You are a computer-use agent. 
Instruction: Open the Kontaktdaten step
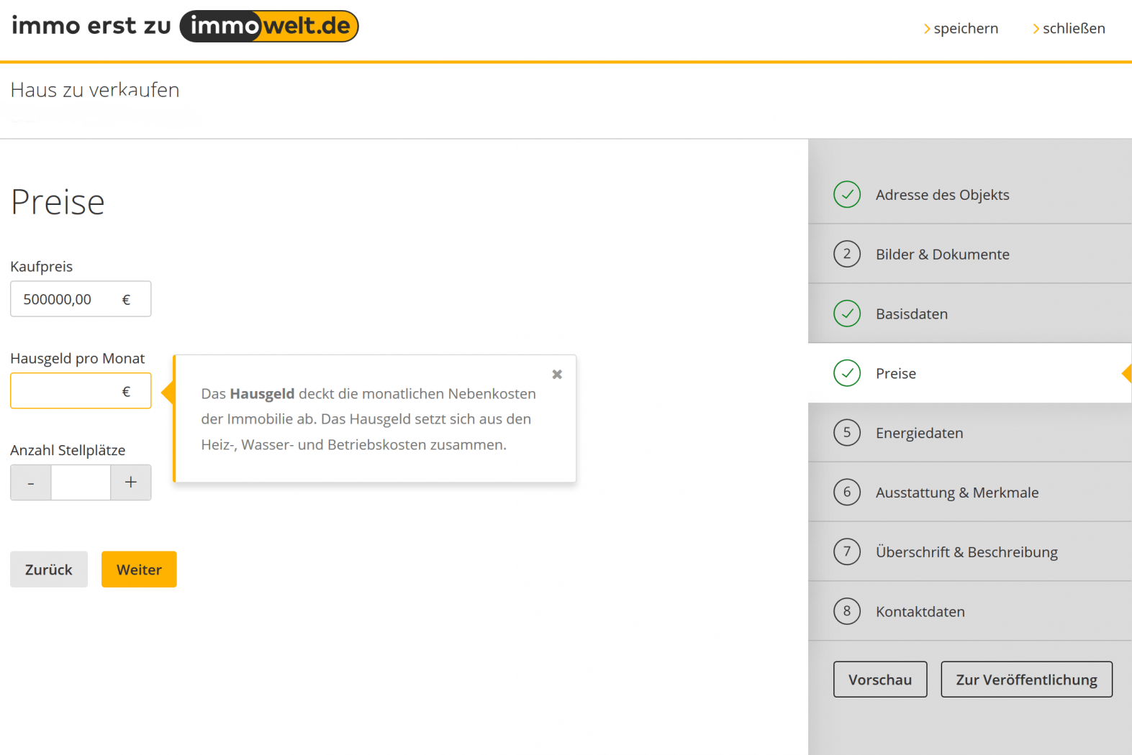[970, 611]
